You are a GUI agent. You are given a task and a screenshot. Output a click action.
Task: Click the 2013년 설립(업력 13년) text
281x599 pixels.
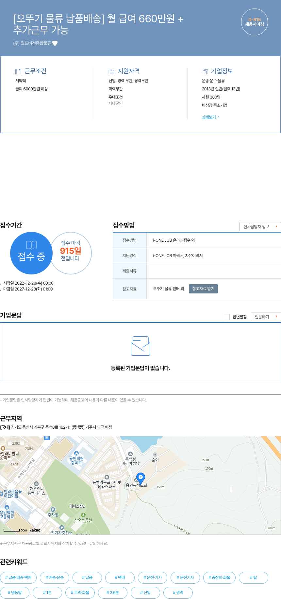pos(221,89)
